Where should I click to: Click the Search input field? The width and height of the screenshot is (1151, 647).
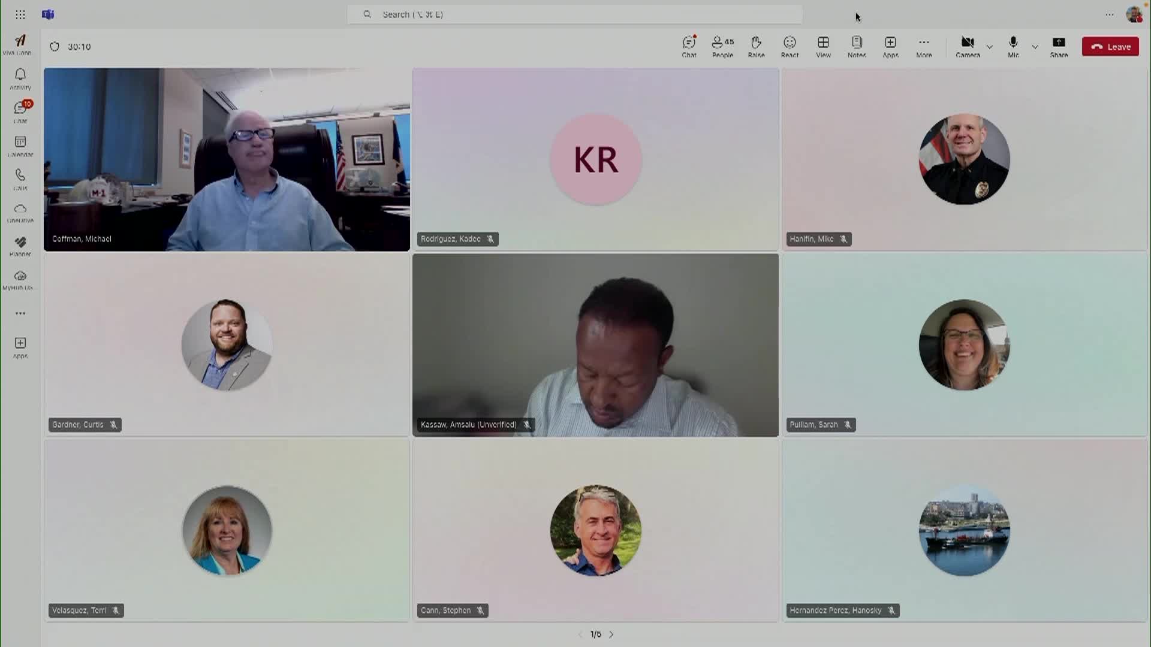click(574, 14)
